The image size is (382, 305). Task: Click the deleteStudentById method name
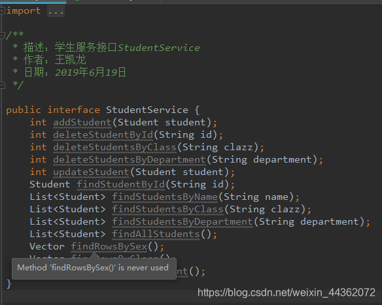[103, 135]
